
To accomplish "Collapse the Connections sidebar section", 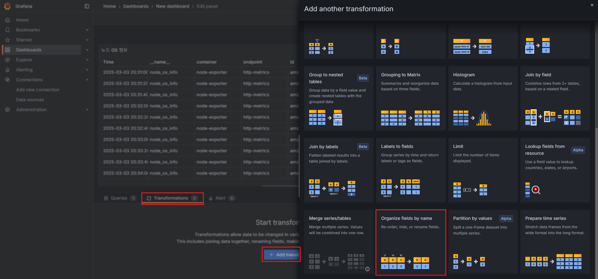I will [x=87, y=80].
